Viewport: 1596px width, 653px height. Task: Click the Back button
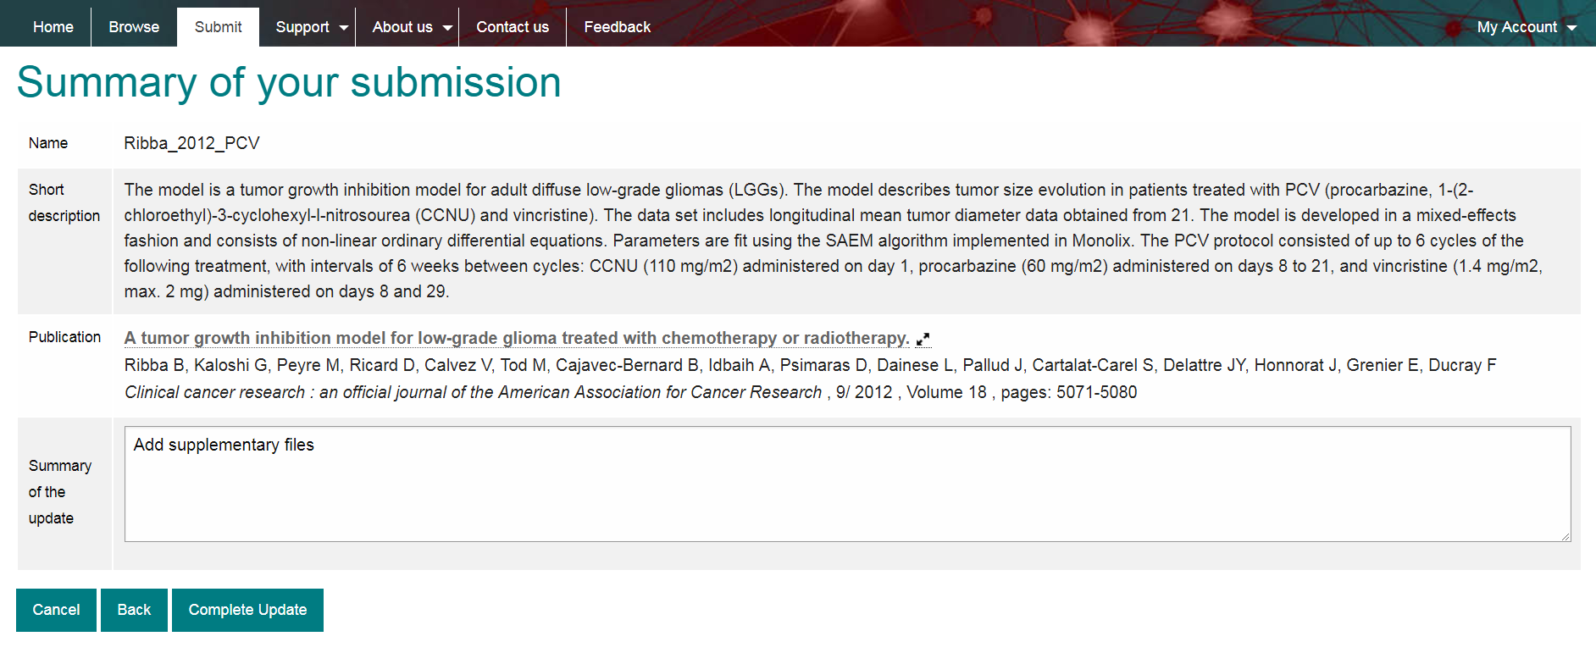click(x=134, y=610)
